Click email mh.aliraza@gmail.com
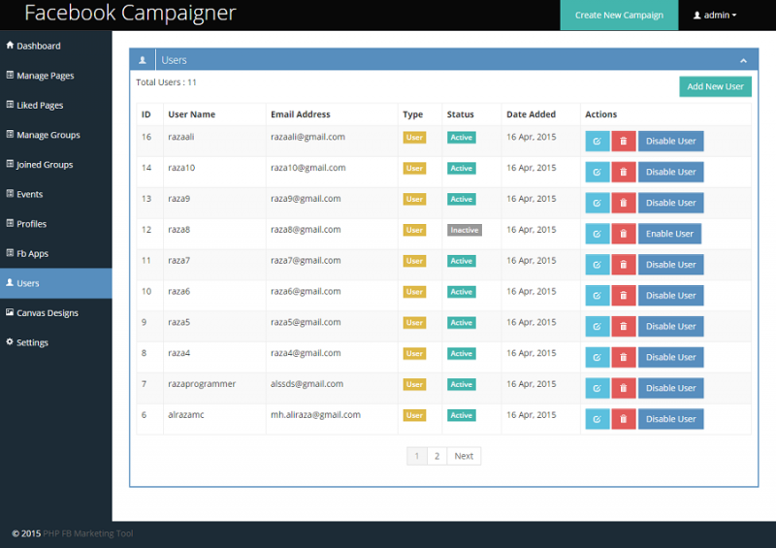The image size is (776, 548). [315, 415]
